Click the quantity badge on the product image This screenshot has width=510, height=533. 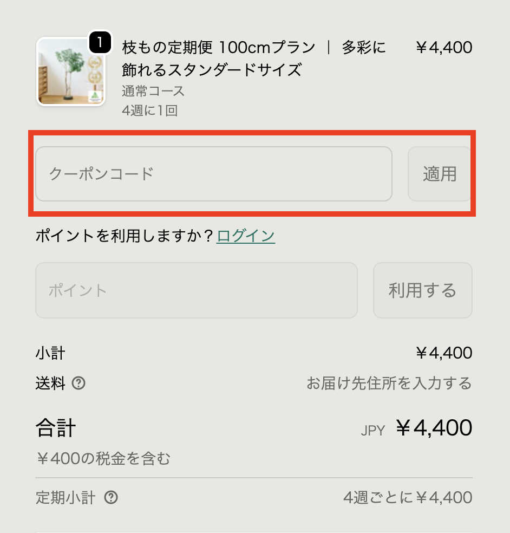click(x=100, y=42)
